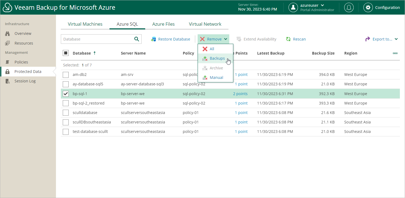Check the bp-sql-2_restored row checkbox
The height and width of the screenshot is (198, 405).
coord(66,103)
